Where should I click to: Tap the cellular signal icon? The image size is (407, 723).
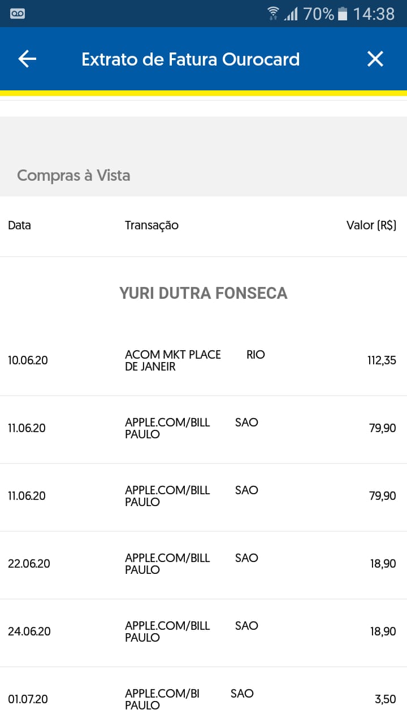[291, 14]
